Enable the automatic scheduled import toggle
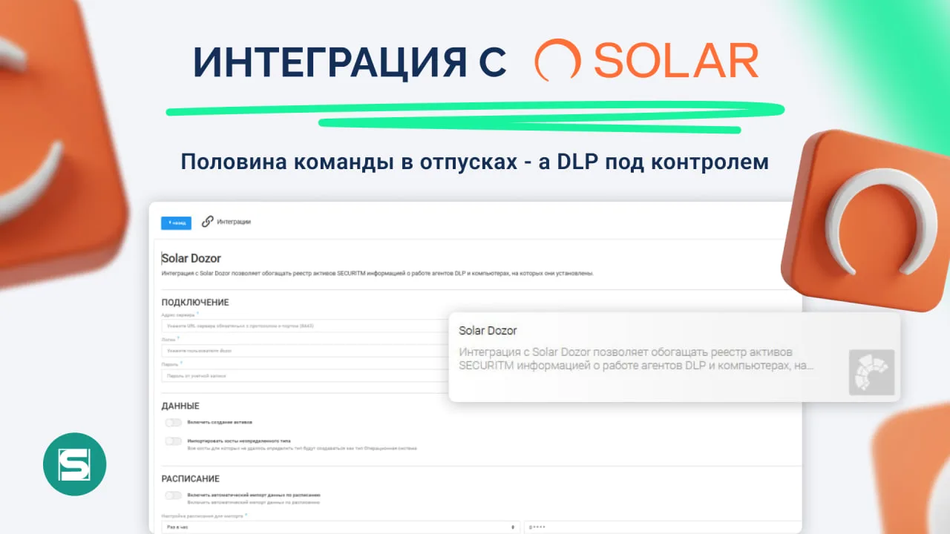950x534 pixels. pos(174,495)
